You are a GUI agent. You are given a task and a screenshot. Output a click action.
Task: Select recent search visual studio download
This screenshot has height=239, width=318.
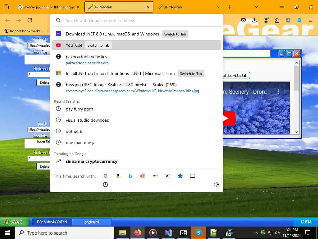pyautogui.click(x=137, y=120)
